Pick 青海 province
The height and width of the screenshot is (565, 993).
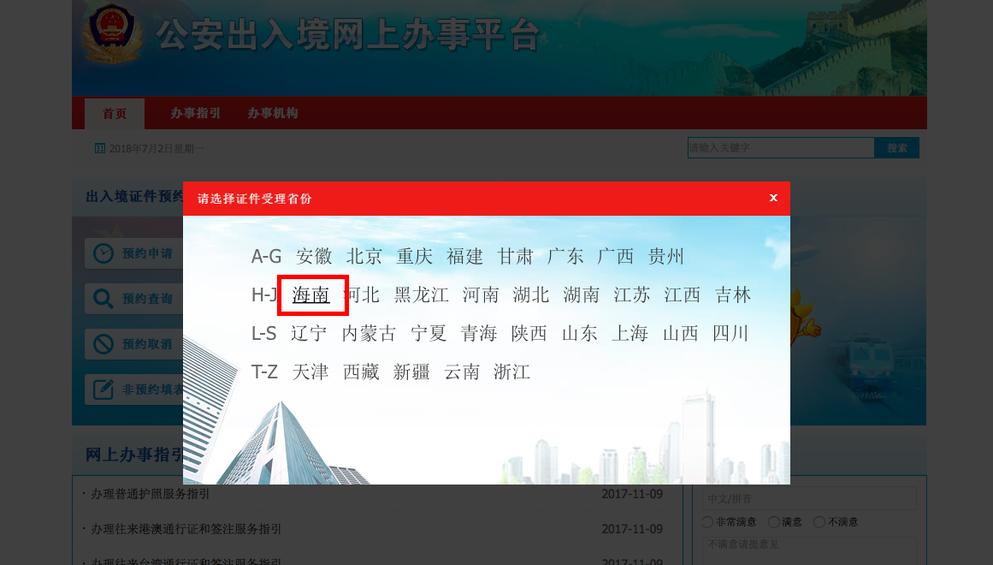(479, 334)
